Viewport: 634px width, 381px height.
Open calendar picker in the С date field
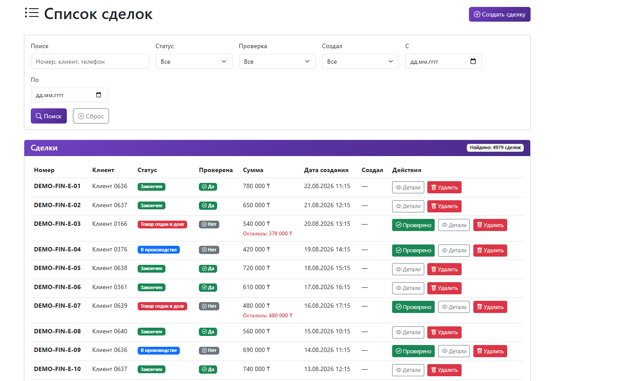coord(473,61)
